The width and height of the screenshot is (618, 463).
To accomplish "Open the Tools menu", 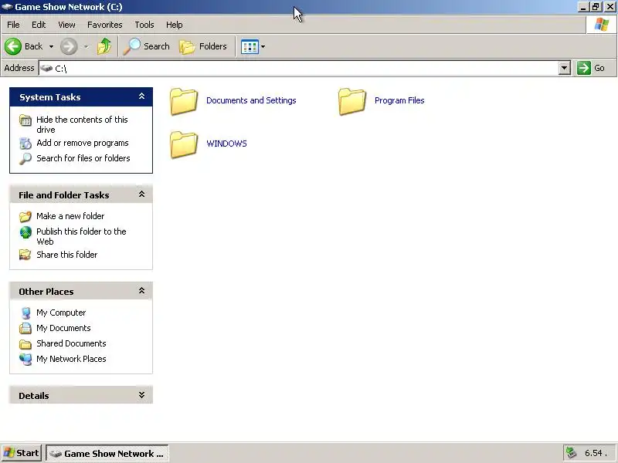I will pos(144,25).
